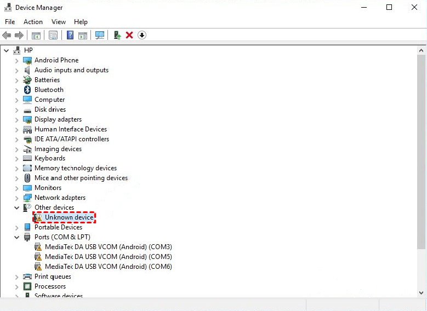The image size is (427, 311).
Task: Go back using toolbar back arrow
Action: 7,35
